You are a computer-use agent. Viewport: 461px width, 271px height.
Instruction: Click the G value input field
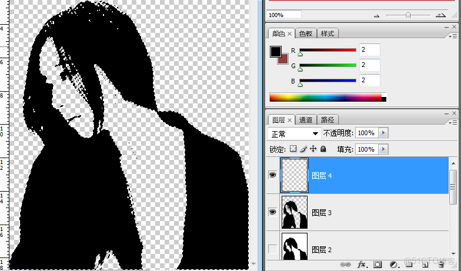[x=369, y=65]
